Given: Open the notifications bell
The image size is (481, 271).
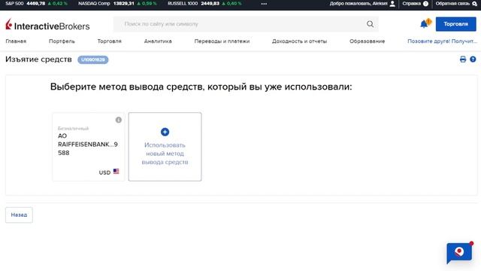Looking at the screenshot, I should [425, 23].
